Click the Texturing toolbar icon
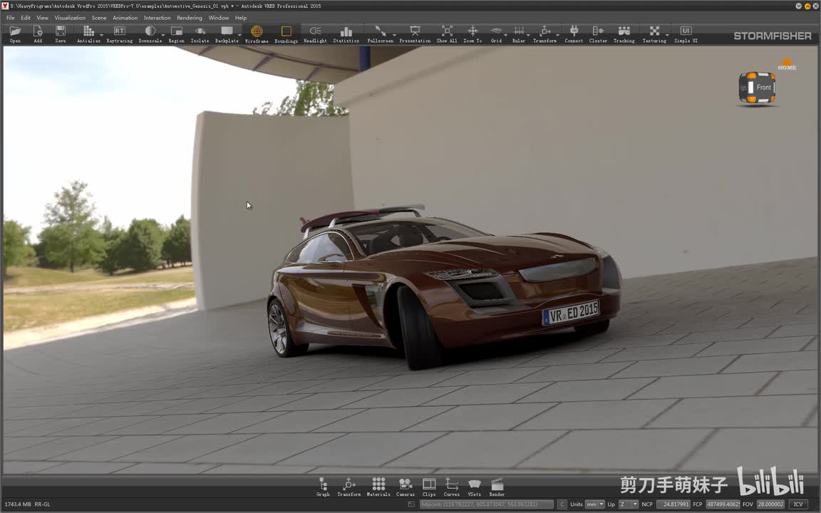 coord(654,34)
